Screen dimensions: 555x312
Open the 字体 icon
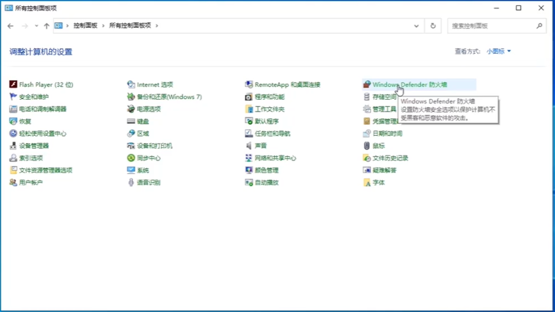click(x=367, y=182)
